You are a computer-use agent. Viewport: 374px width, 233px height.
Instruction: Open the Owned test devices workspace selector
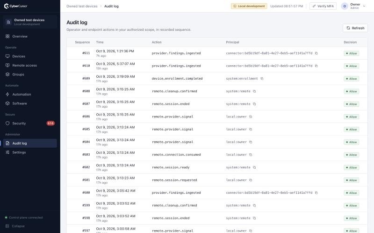tap(30, 22)
